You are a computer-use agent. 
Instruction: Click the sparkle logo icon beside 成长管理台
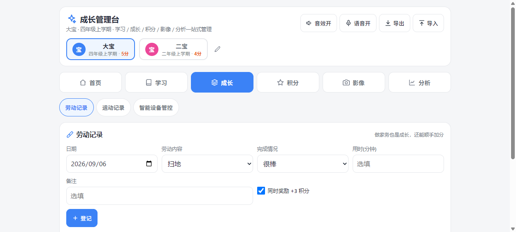pos(72,19)
